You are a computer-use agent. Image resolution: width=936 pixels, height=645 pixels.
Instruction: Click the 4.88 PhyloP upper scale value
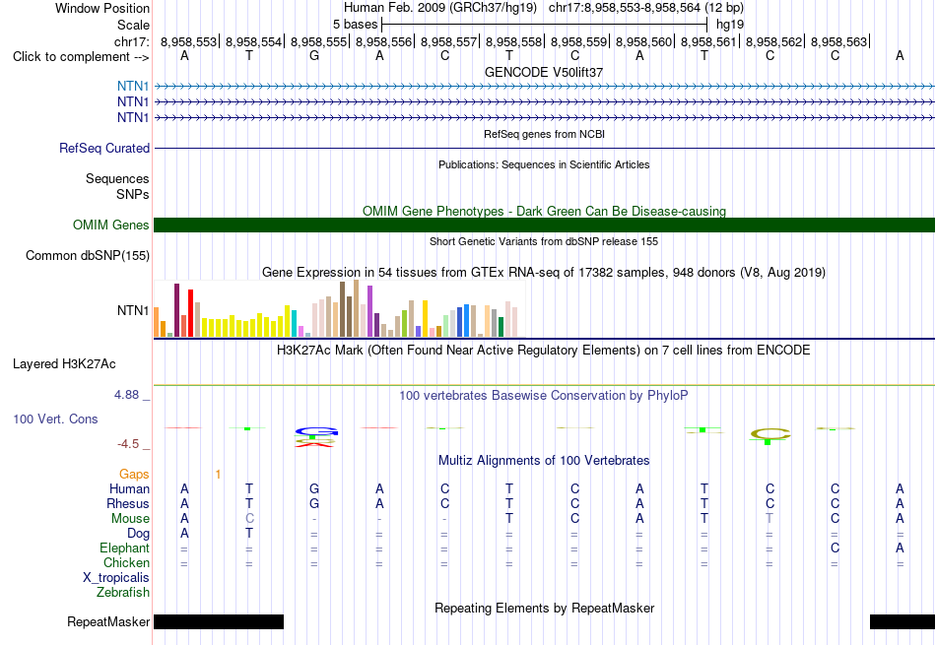[126, 395]
